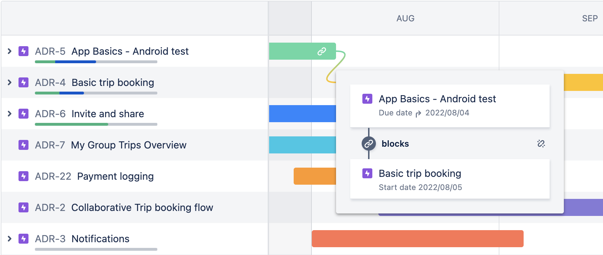This screenshot has height=255, width=603.
Task: Click the progress bar under ADR-5
Action: coord(95,61)
